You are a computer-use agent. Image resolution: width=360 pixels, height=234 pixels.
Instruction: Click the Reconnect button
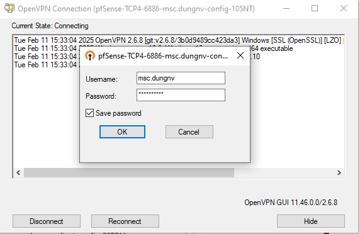click(x=125, y=221)
